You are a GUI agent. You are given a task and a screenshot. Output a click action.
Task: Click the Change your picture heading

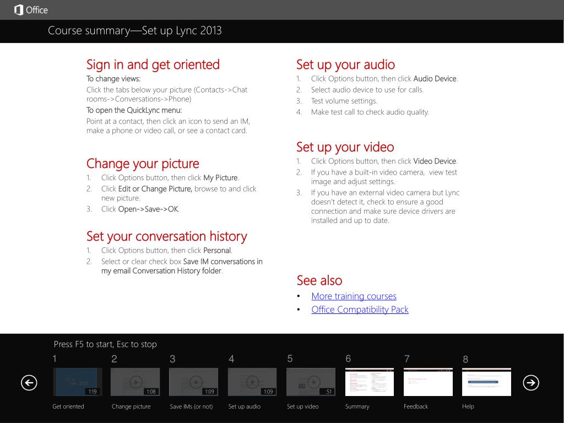pos(143,164)
